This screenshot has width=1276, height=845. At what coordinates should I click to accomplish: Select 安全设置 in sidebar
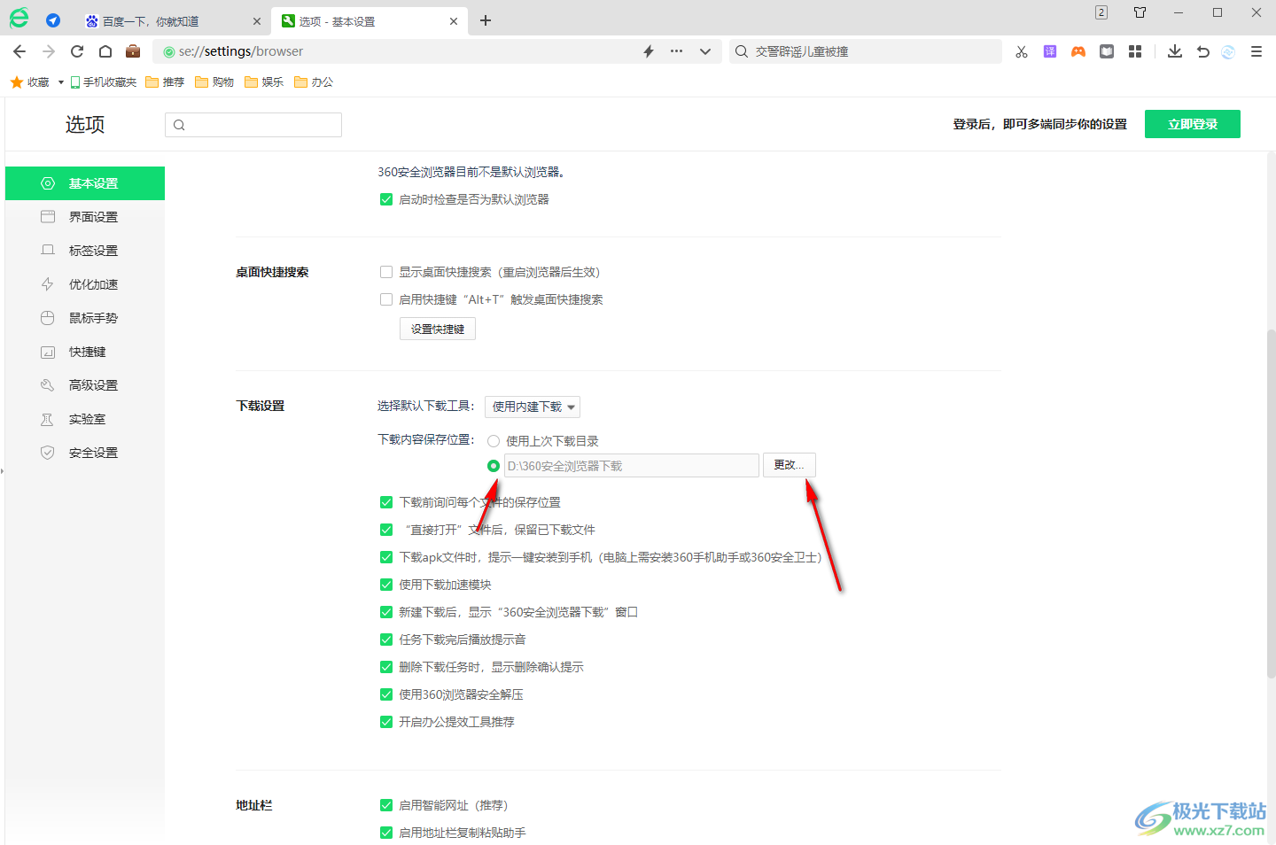pos(85,453)
